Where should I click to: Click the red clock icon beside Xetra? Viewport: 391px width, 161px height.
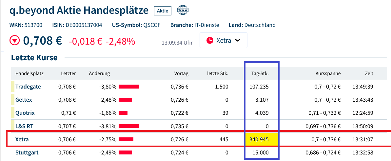coord(209,40)
